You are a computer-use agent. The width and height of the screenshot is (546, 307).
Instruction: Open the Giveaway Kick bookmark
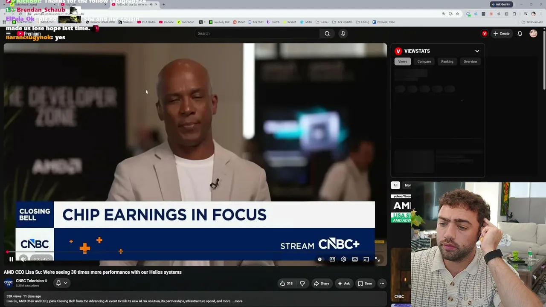point(220,22)
